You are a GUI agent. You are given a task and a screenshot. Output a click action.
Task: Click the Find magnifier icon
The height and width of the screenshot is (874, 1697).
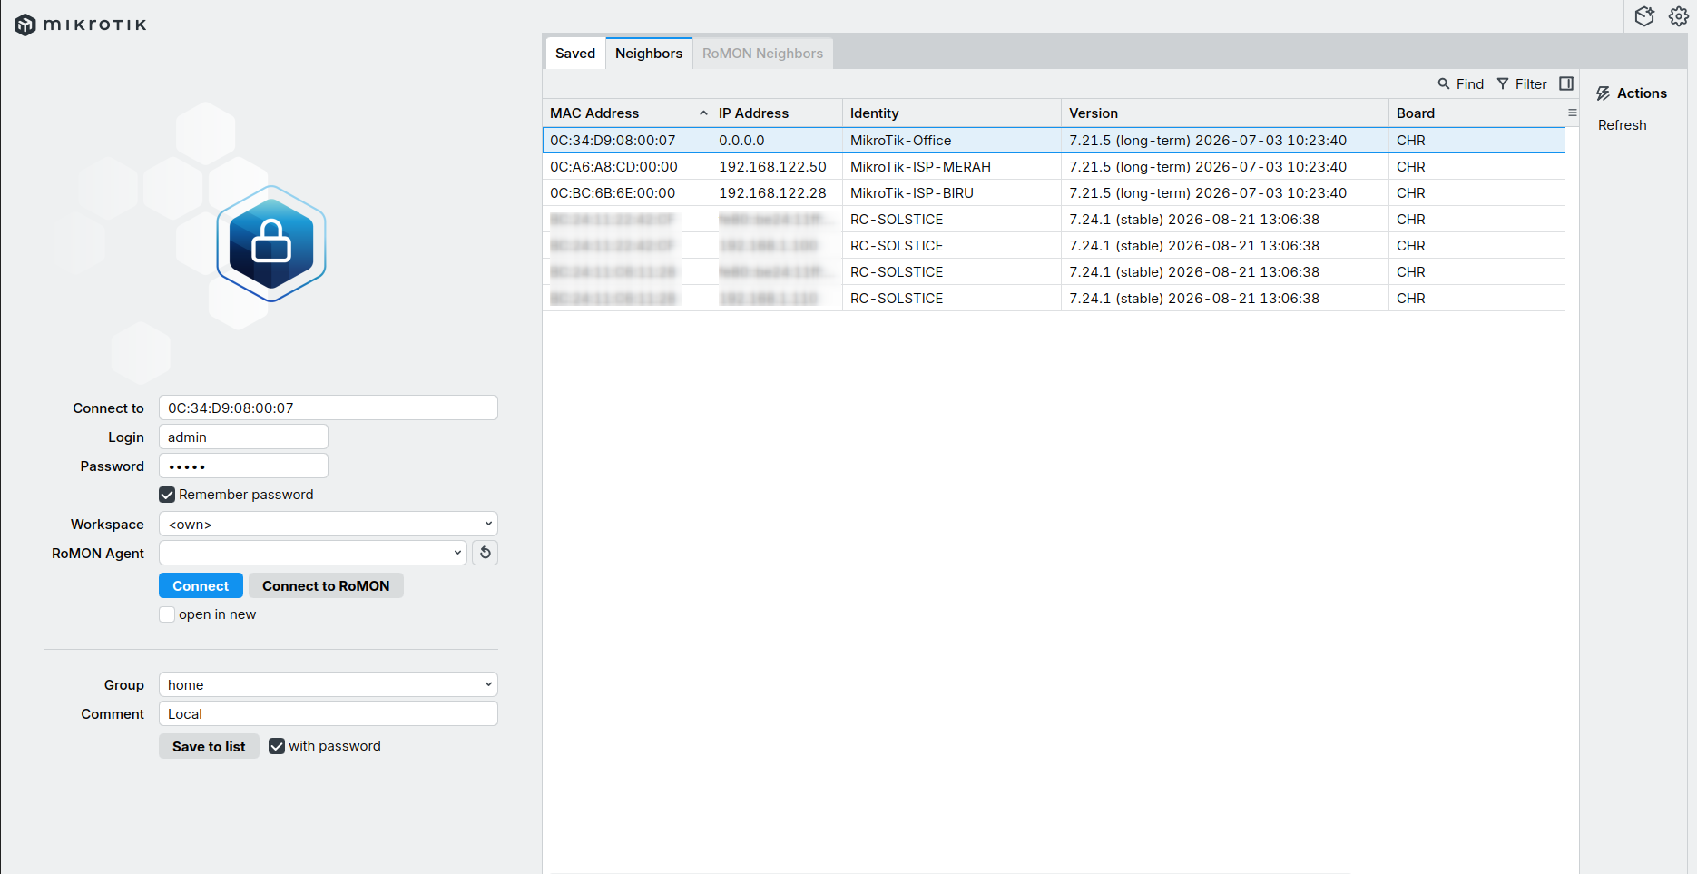[1444, 83]
